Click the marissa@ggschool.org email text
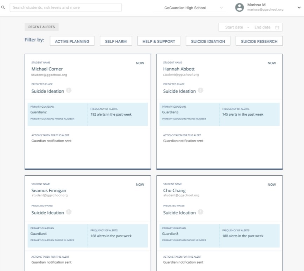 point(265,9)
